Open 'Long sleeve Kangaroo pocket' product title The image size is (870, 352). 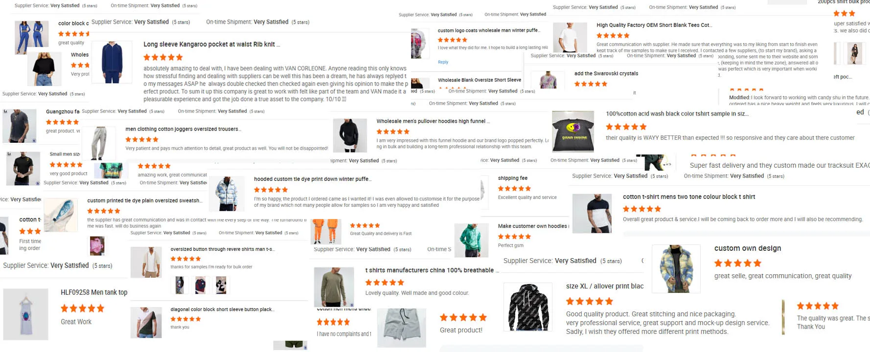click(x=212, y=44)
